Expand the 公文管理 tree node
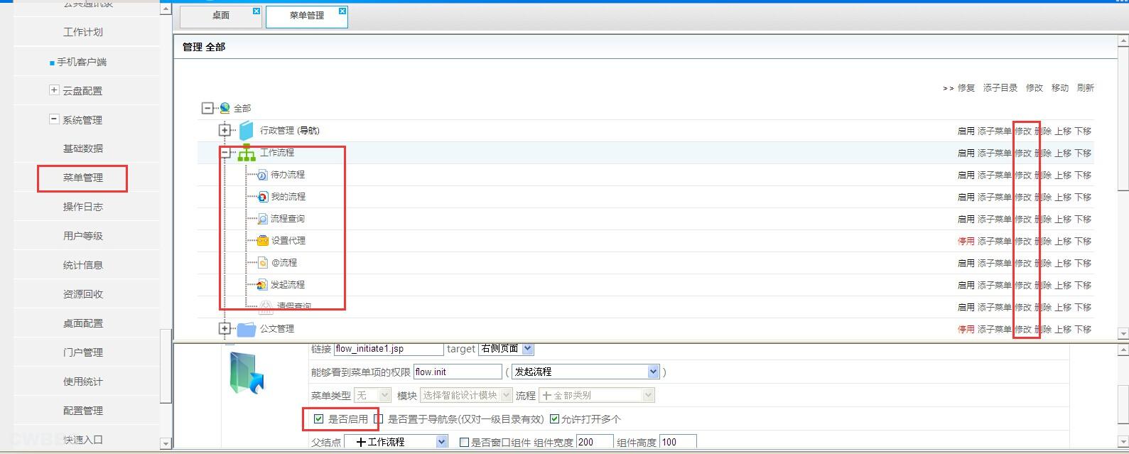 point(225,329)
